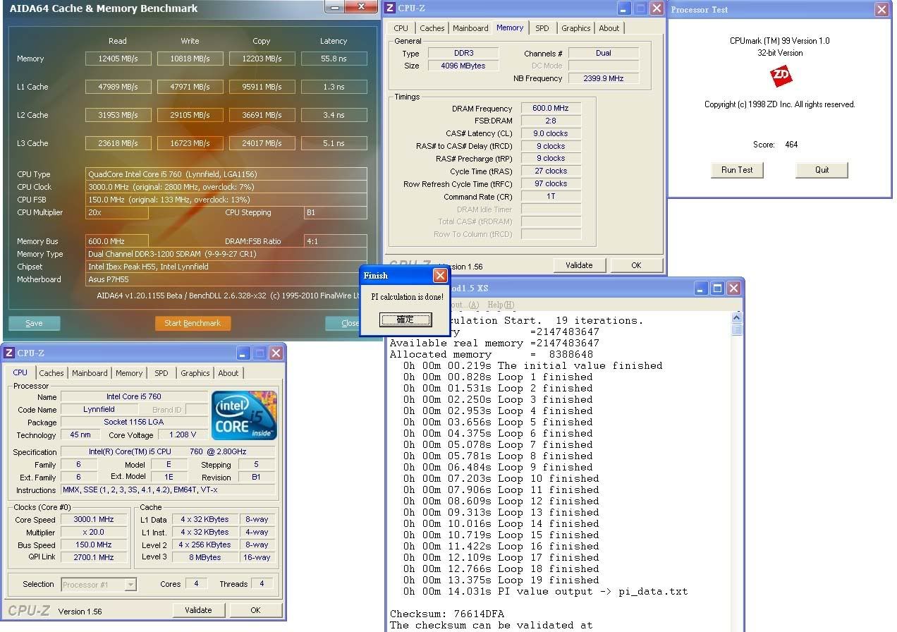
Task: Confirm the Finish dialog with 確定 button
Action: pos(405,320)
